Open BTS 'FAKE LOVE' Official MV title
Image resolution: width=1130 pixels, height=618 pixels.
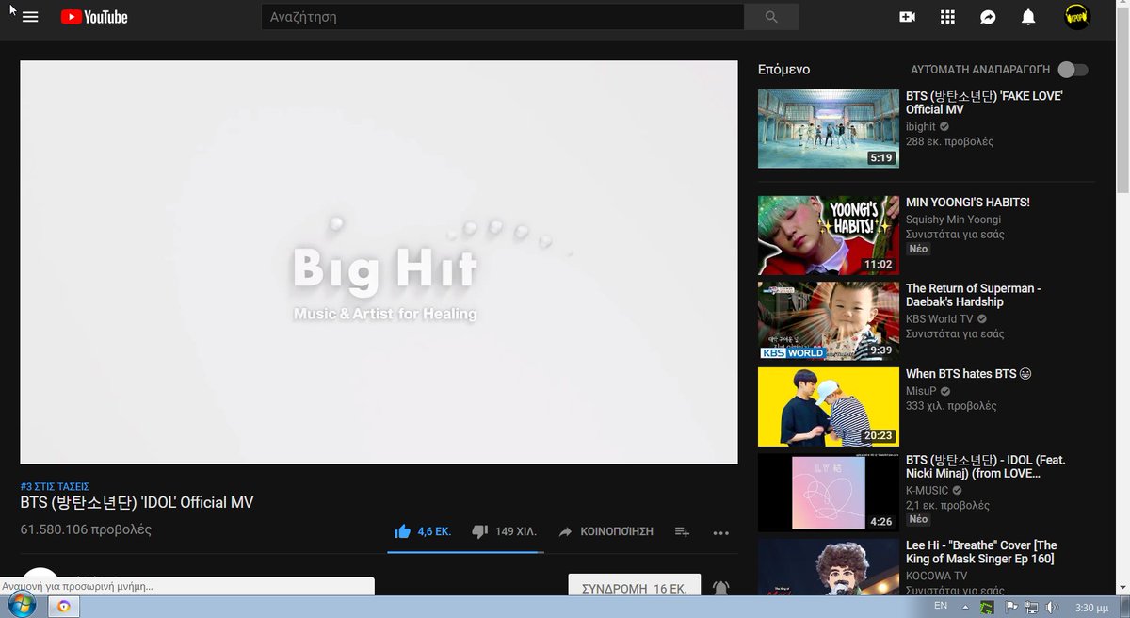pyautogui.click(x=984, y=103)
